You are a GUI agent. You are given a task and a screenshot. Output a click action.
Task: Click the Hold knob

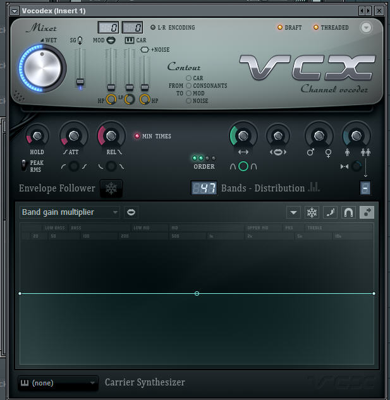pos(37,136)
